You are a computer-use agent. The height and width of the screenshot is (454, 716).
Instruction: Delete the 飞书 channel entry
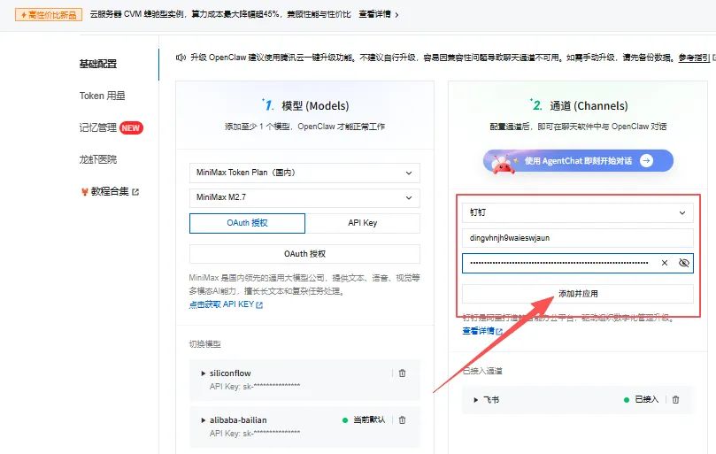click(676, 400)
